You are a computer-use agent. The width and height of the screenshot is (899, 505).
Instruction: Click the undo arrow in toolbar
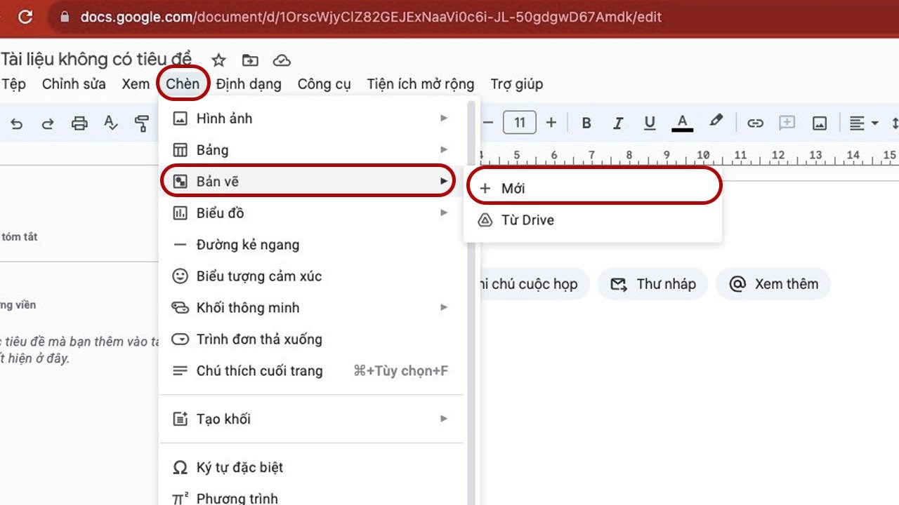[17, 123]
